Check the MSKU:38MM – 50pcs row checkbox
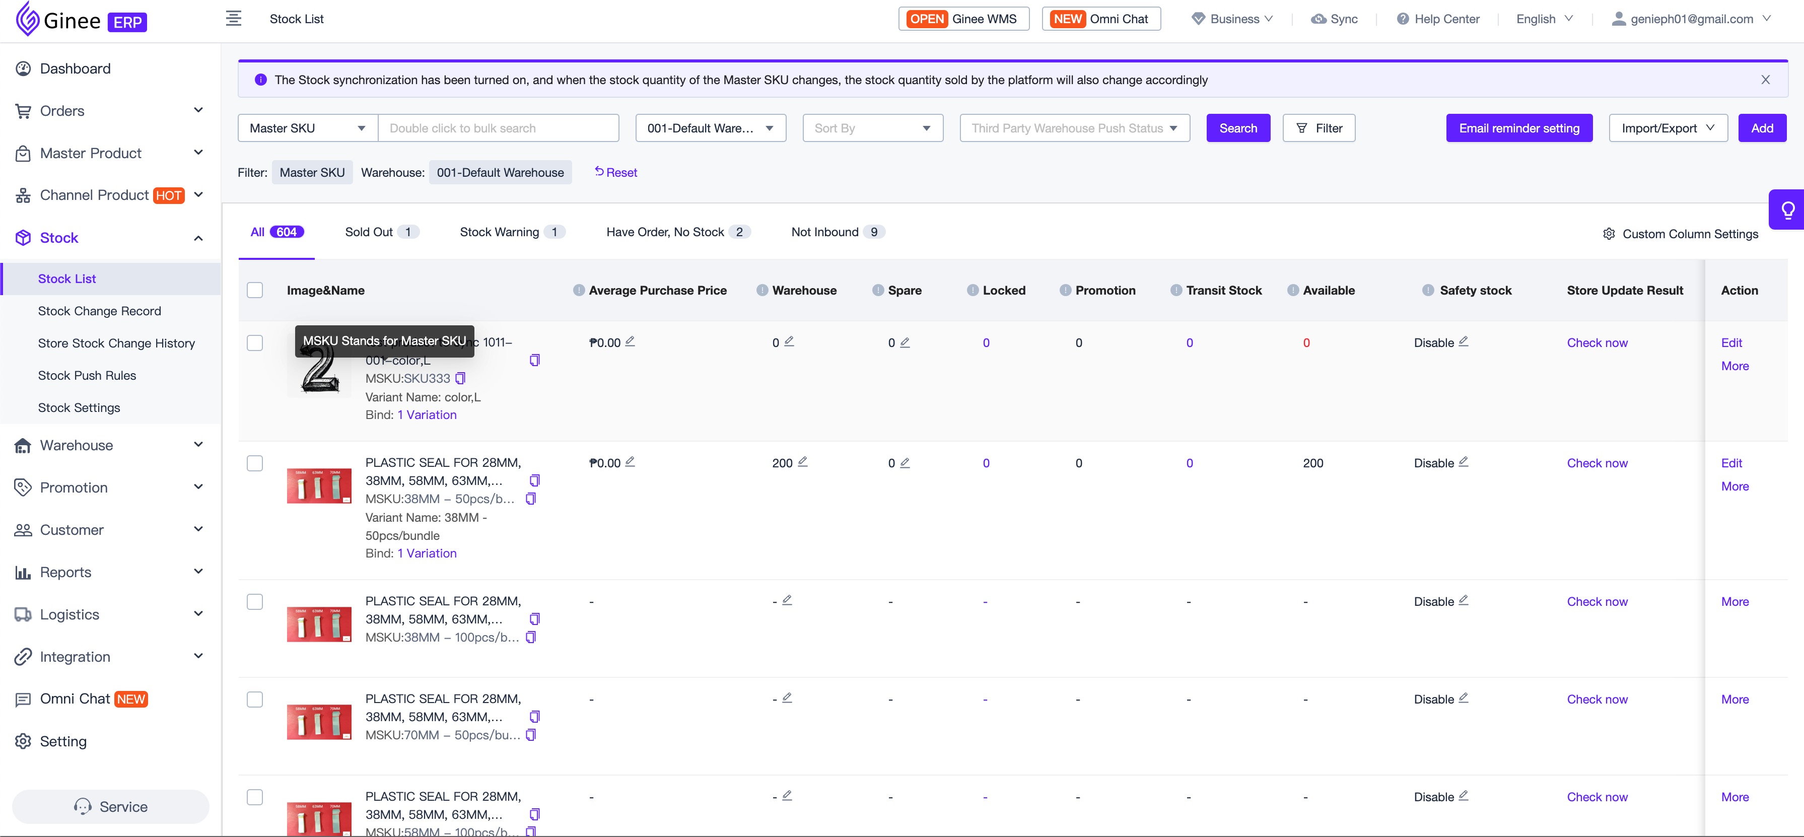Screen dimensions: 1804x837 [255, 463]
